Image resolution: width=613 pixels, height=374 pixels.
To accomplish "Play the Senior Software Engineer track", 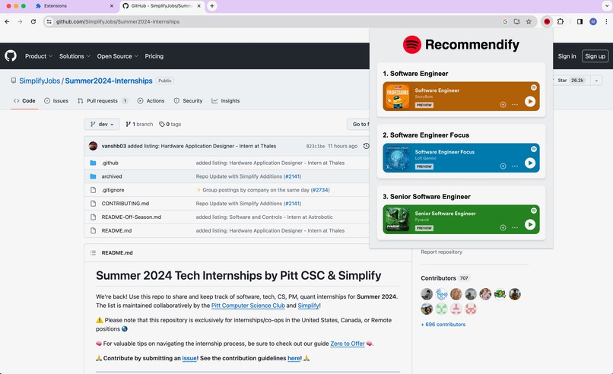I will click(530, 224).
